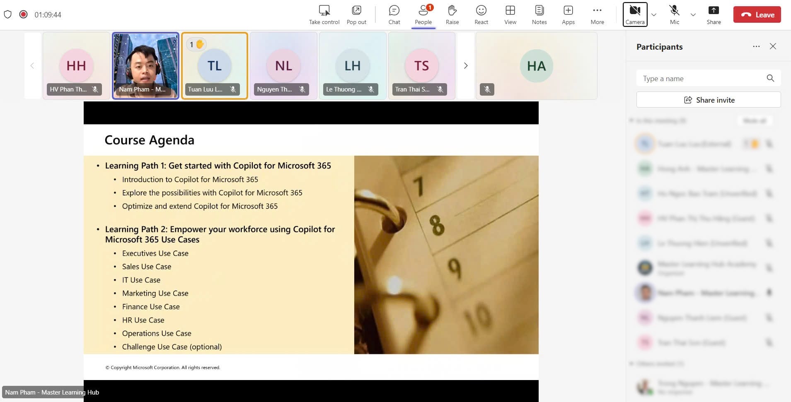Click Share invite button
This screenshot has width=791, height=402.
(709, 100)
